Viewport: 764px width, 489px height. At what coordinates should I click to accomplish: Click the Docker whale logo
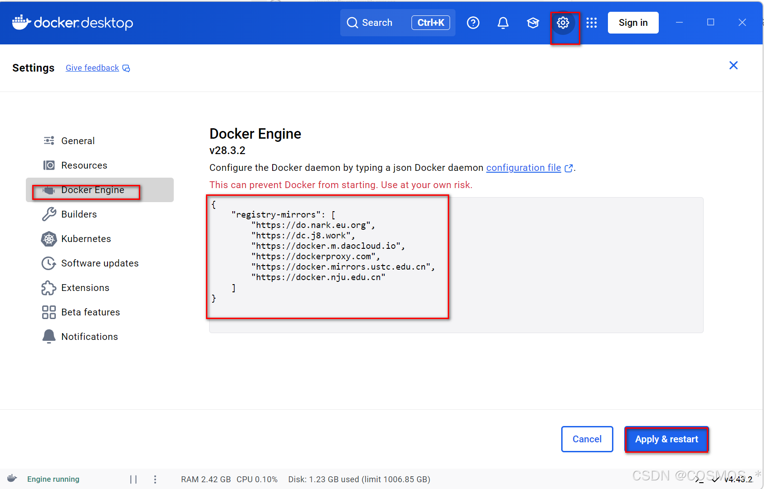[x=21, y=22]
